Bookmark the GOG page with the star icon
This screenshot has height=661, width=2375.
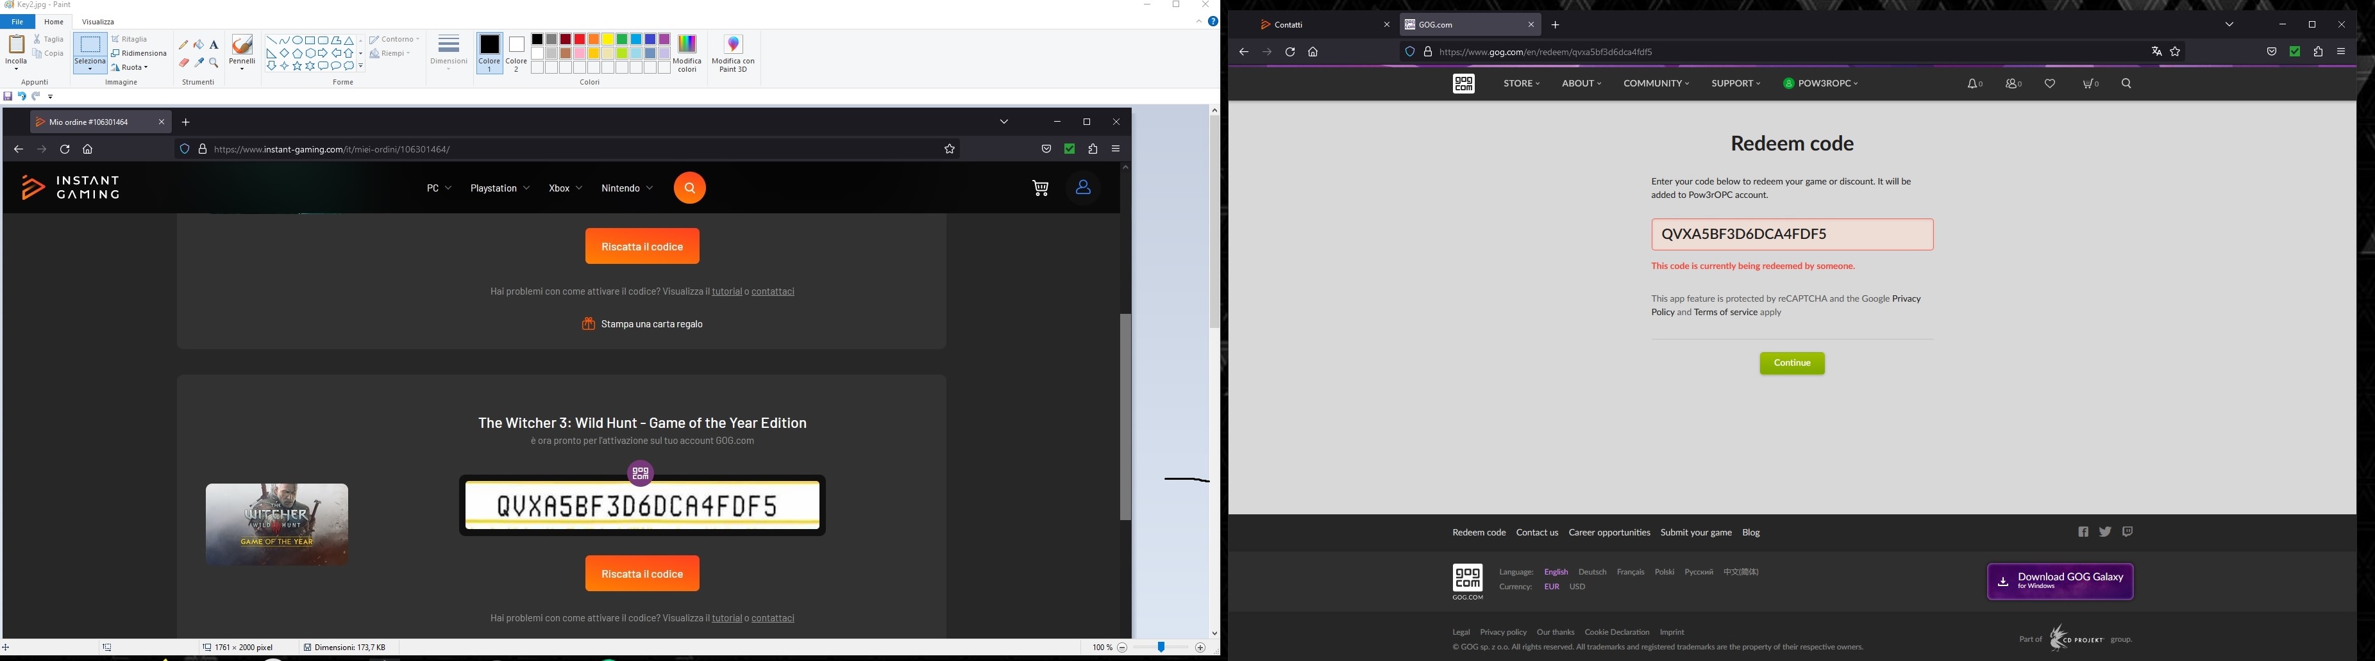pyautogui.click(x=2175, y=53)
